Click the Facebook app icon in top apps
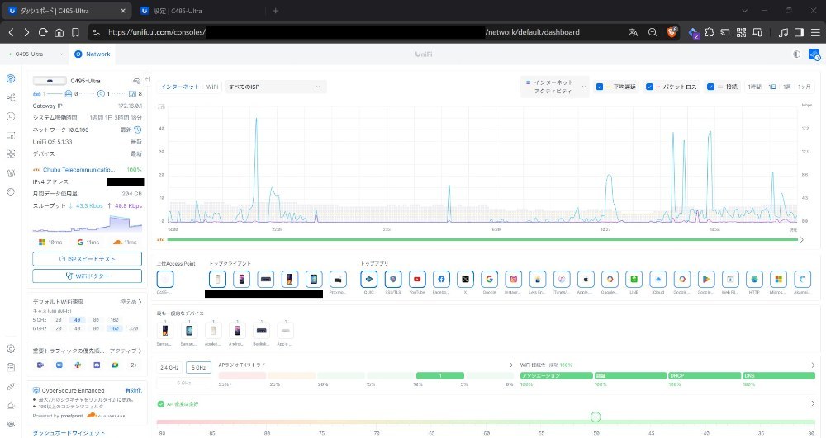This screenshot has width=826, height=438. [x=441, y=279]
